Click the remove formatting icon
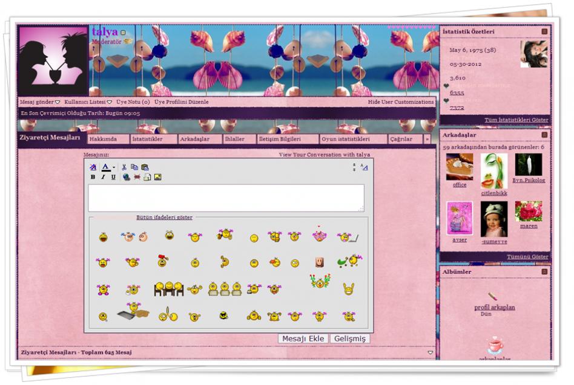Viewport: 574px width, 385px height. click(93, 167)
